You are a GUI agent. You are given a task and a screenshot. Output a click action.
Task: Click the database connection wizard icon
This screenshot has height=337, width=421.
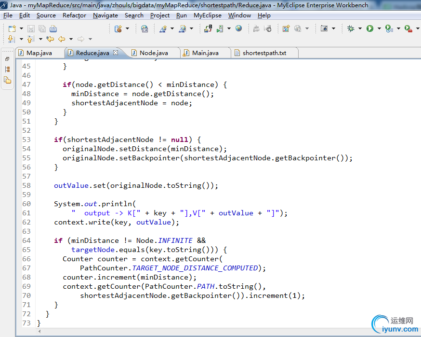click(x=118, y=28)
